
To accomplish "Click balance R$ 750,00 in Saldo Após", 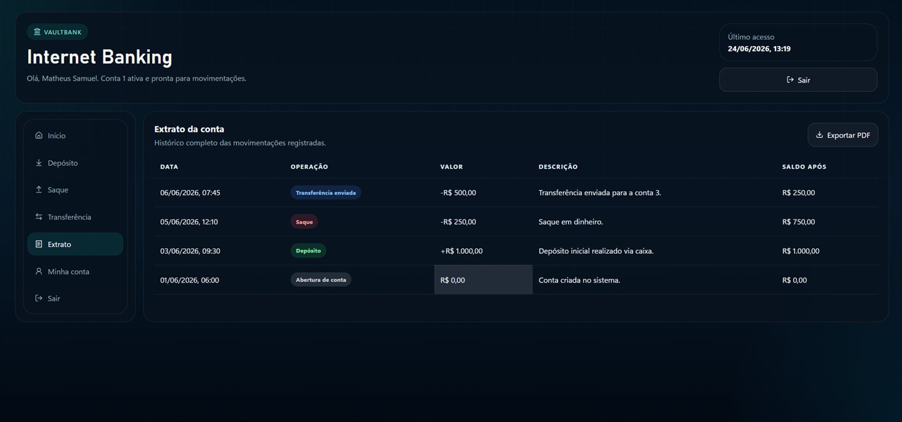I will (x=799, y=222).
